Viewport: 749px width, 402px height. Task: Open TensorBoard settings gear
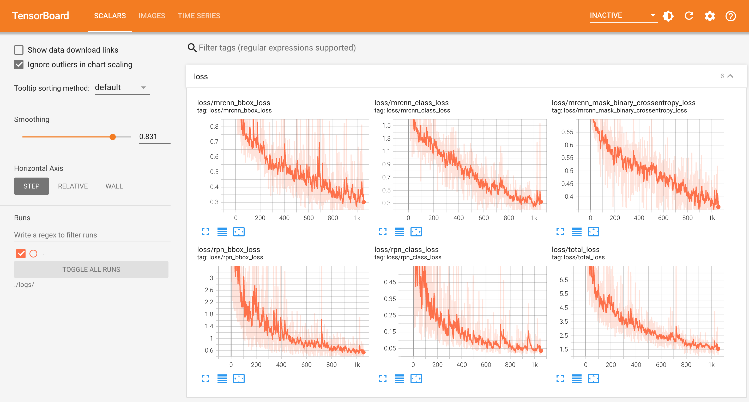709,16
